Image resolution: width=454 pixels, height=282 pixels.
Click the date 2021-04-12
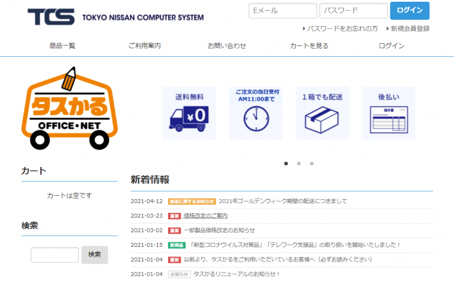tap(146, 201)
